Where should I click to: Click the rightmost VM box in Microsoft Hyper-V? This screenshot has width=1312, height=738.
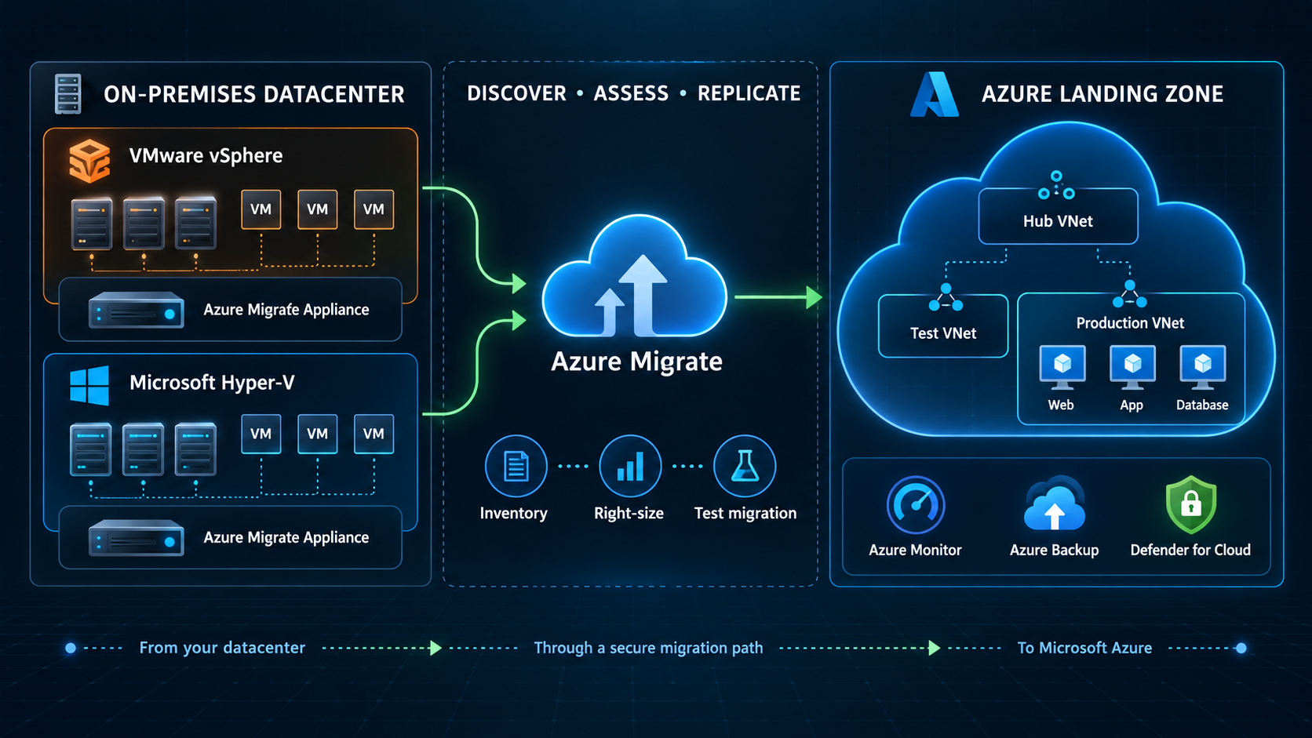(x=374, y=434)
